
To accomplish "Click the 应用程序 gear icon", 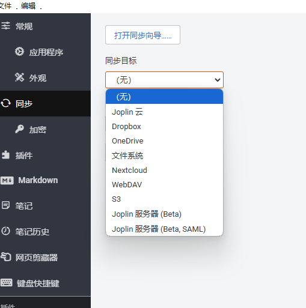I will point(19,52).
